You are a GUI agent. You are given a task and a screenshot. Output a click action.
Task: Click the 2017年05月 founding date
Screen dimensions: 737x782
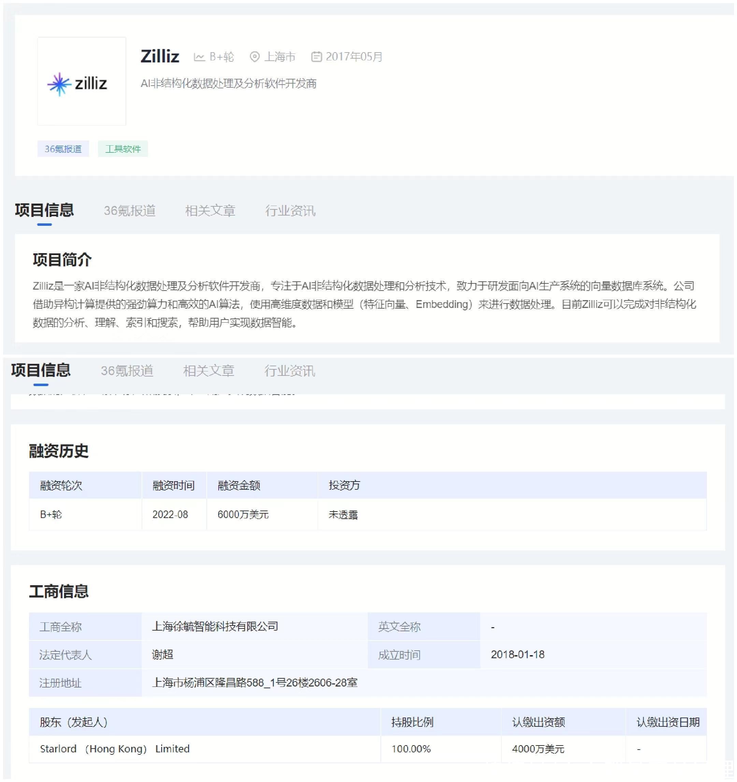coord(354,57)
